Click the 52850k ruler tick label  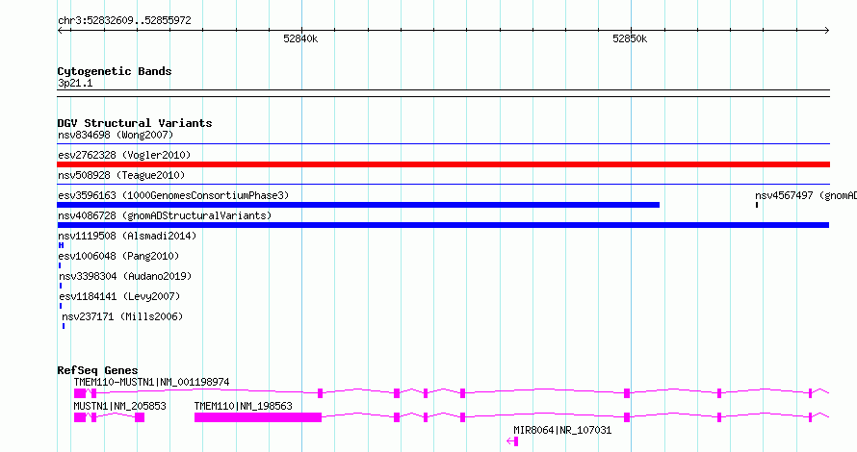coord(630,38)
